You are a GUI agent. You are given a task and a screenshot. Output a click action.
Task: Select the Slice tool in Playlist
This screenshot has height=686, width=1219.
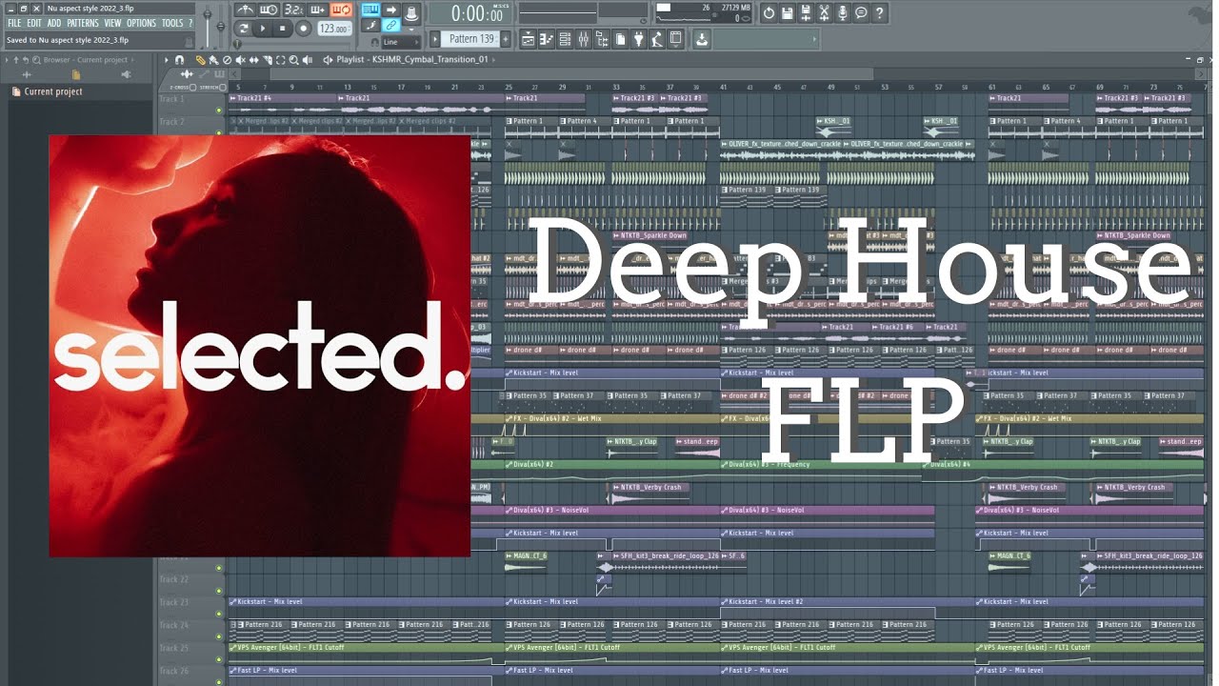267,60
